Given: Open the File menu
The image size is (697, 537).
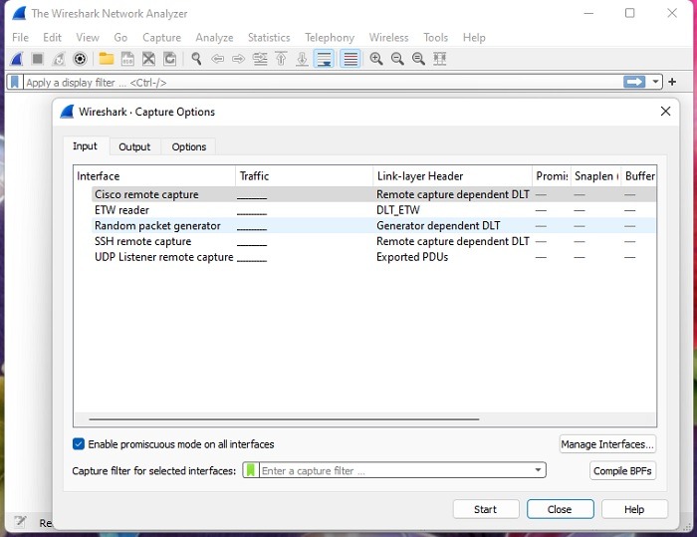Looking at the screenshot, I should (21, 38).
